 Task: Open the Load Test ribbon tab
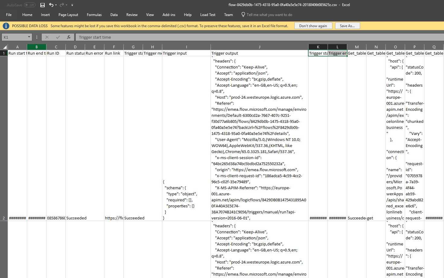[x=208, y=14]
